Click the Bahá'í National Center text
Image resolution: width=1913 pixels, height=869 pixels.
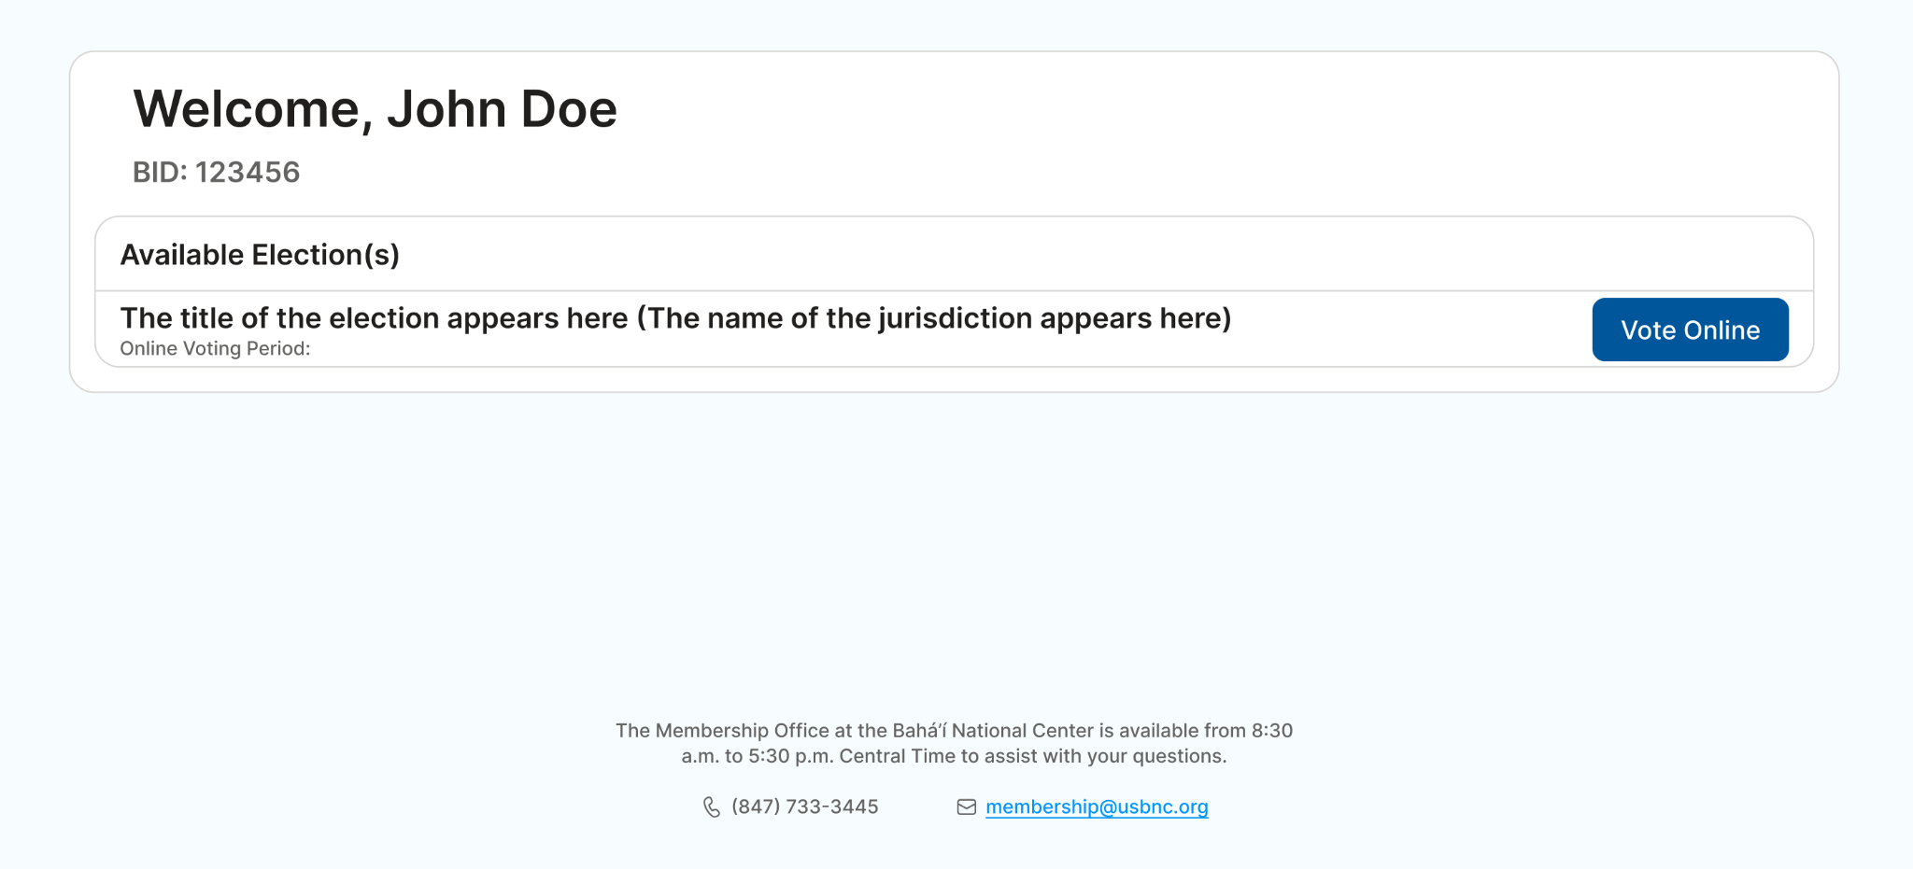992,731
